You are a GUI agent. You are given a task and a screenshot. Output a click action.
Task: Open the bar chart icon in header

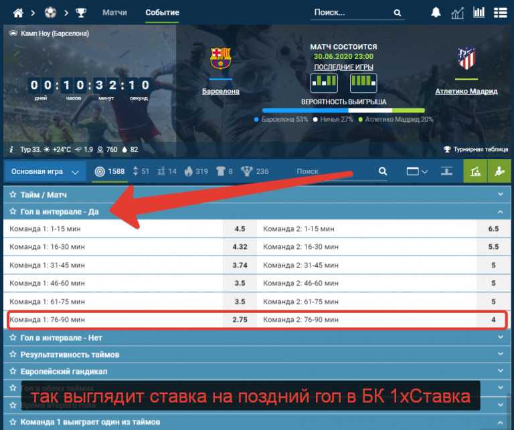479,13
